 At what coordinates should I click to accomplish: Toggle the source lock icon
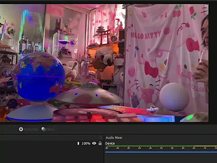coord(100,143)
